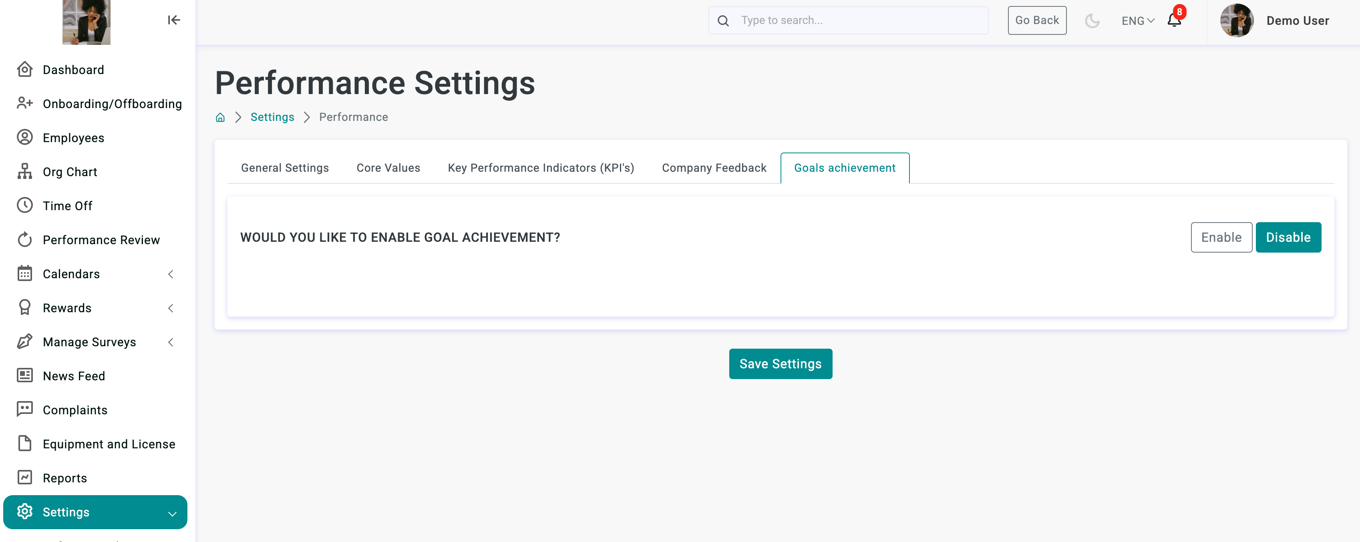The width and height of the screenshot is (1360, 542).
Task: Collapse the Settings submenu chevron
Action: [172, 514]
